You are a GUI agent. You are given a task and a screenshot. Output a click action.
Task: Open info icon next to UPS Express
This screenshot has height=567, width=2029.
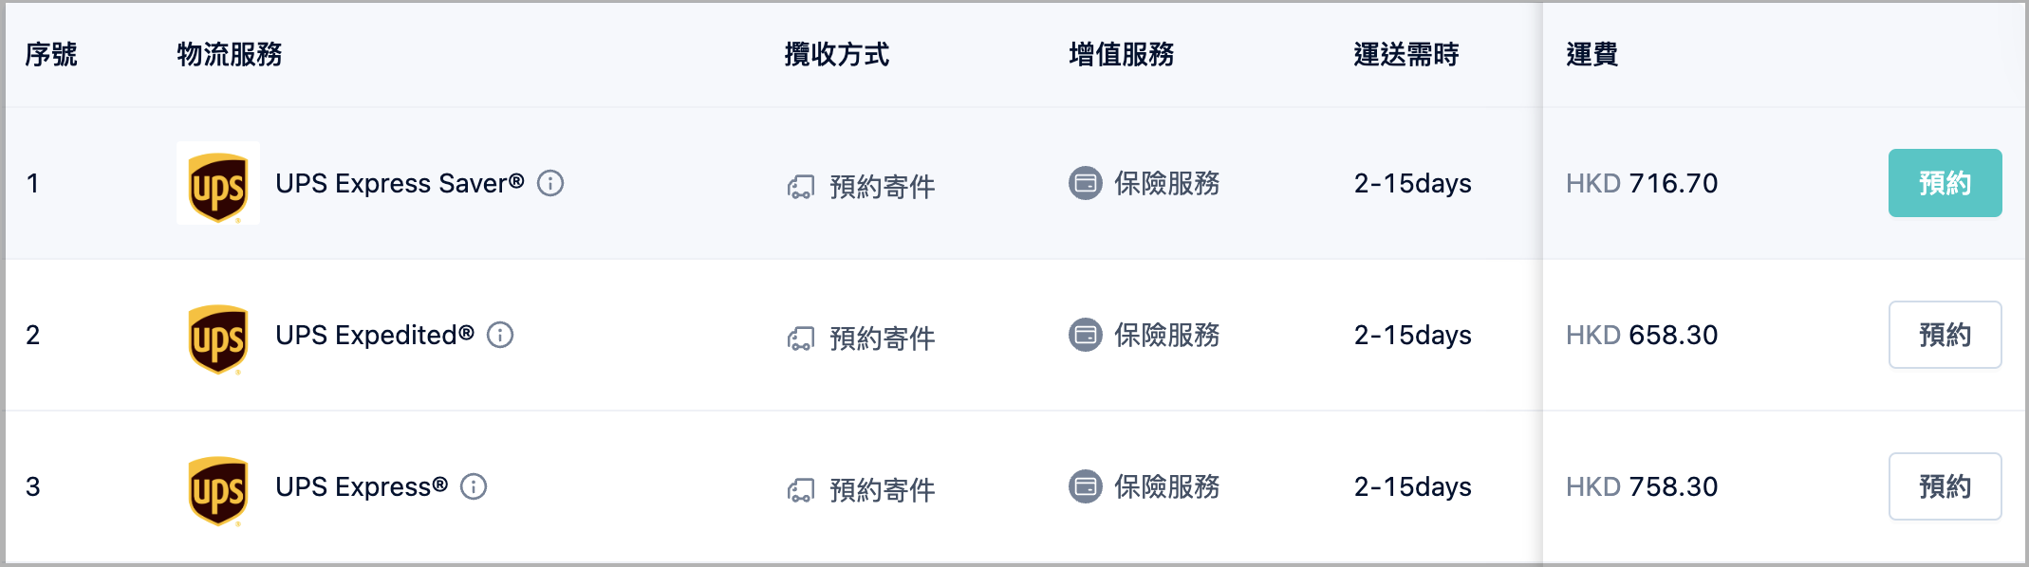pos(474,486)
